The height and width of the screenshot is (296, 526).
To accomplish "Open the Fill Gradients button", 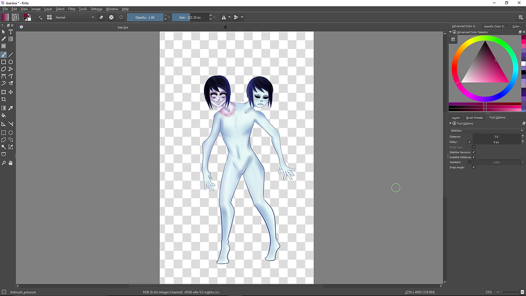I will pos(5,17).
